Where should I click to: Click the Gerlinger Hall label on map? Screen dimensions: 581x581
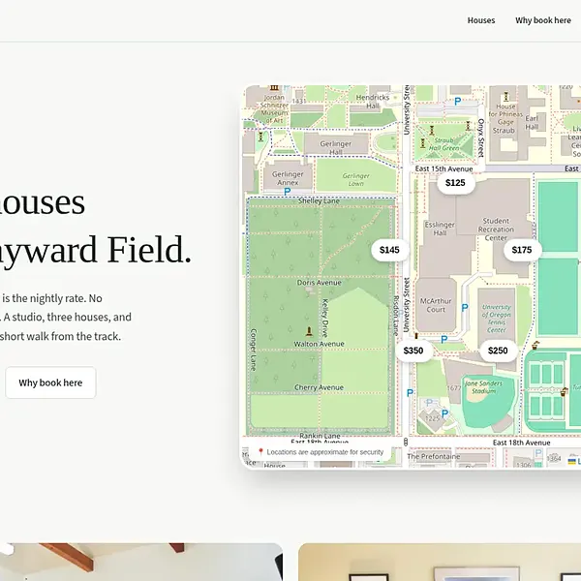[336, 148]
